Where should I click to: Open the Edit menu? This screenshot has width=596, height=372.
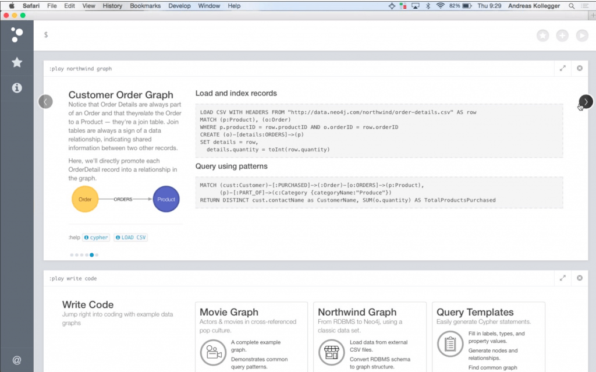pyautogui.click(x=70, y=6)
